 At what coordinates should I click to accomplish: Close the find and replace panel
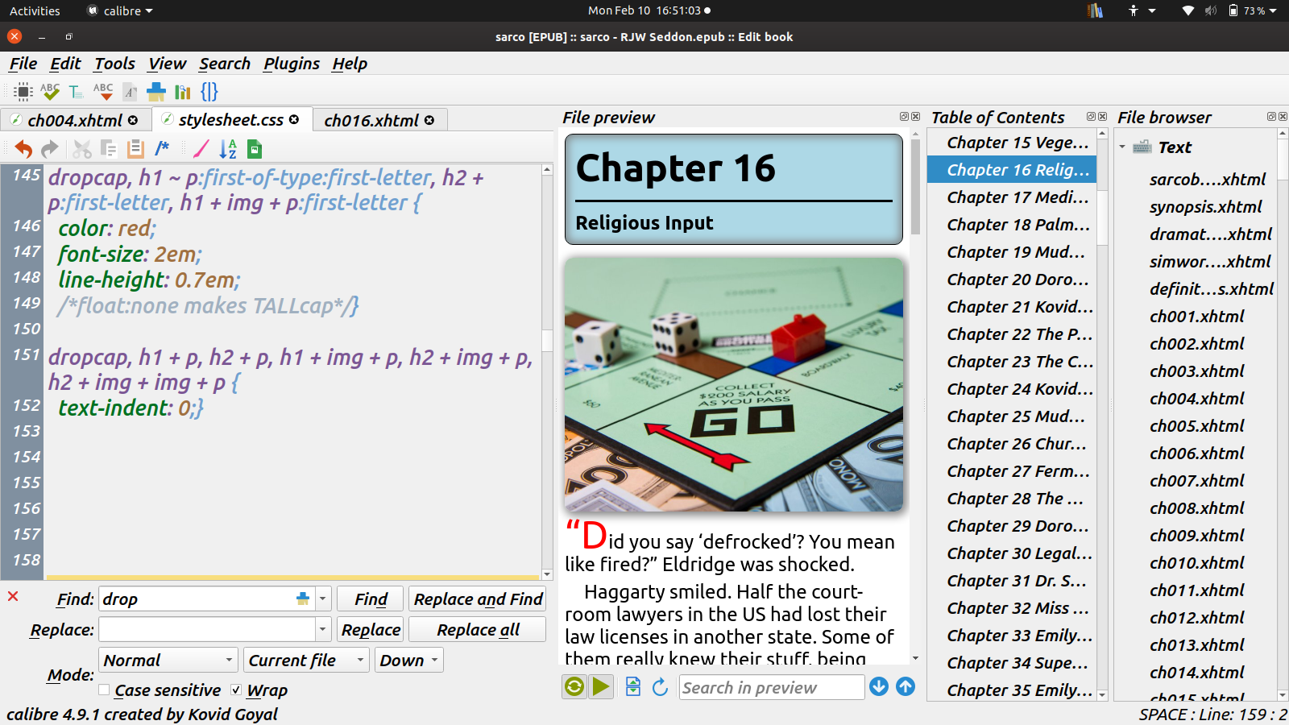click(x=13, y=596)
